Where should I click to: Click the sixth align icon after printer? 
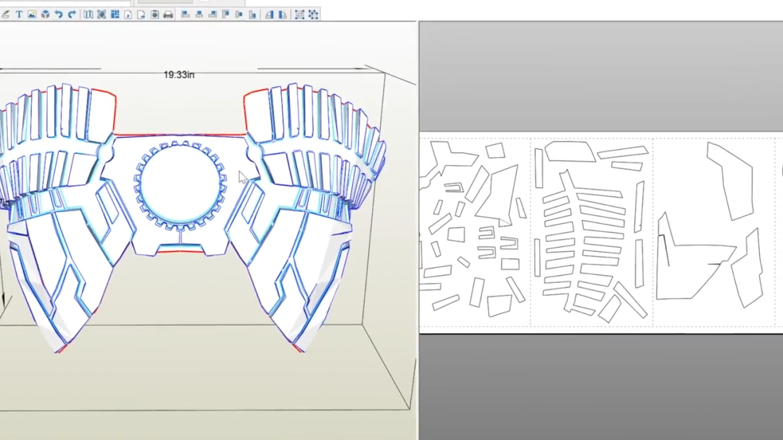click(x=253, y=14)
